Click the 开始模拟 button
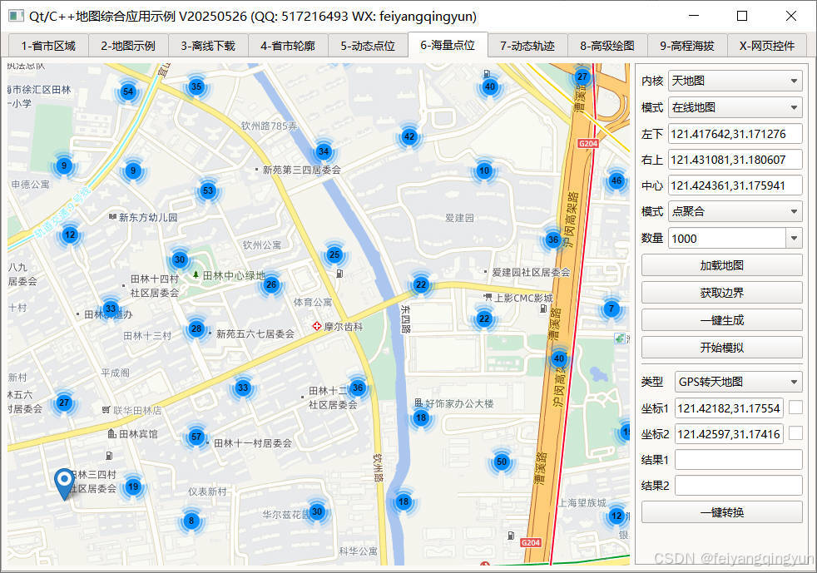The width and height of the screenshot is (817, 573). [x=721, y=348]
